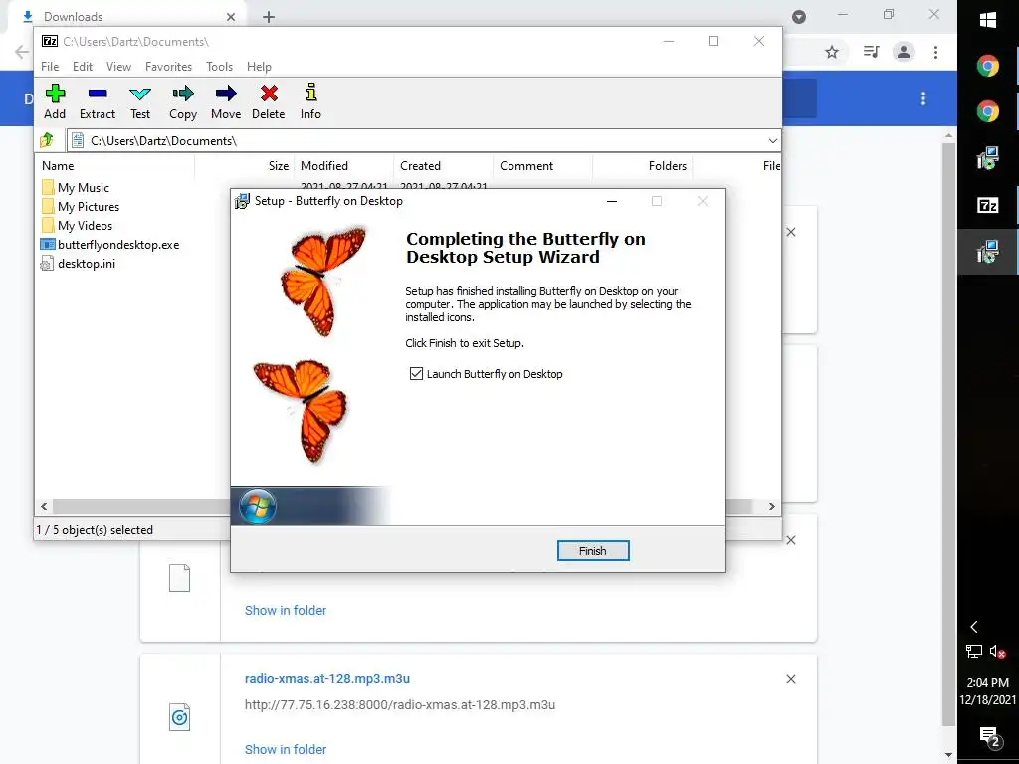The image size is (1019, 764).
Task: Click the first Chrome icon in the taskbar
Action: 988,66
